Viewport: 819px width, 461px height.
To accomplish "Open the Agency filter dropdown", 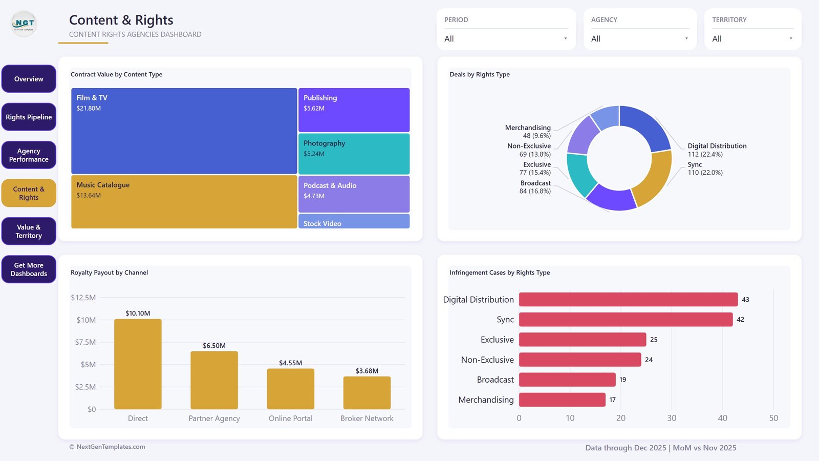I will (640, 38).
